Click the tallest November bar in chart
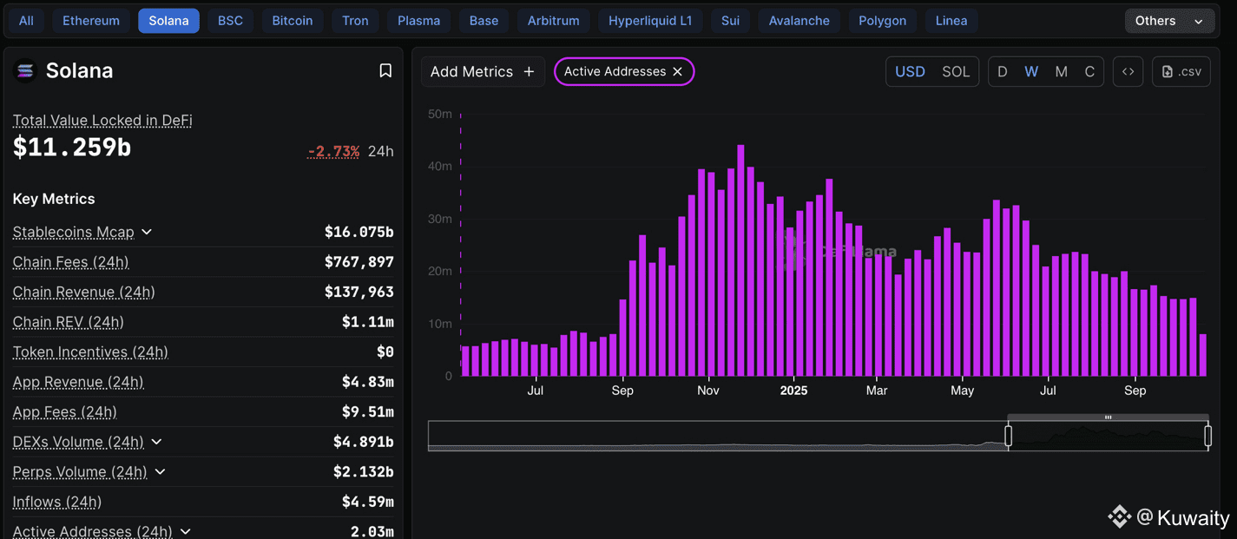The width and height of the screenshot is (1237, 539). click(x=740, y=260)
